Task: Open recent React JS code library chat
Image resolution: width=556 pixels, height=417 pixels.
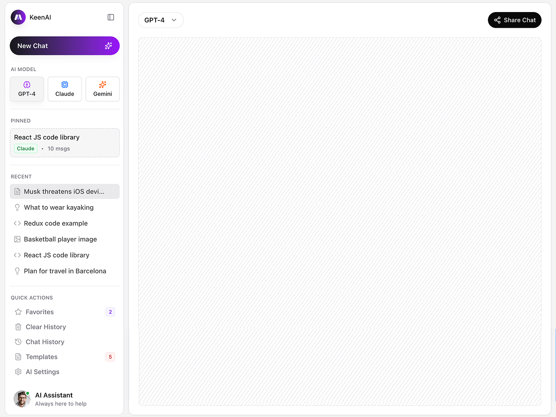Action: pyautogui.click(x=57, y=255)
